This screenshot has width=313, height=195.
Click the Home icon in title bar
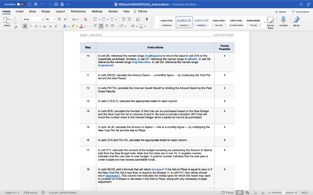point(30,4)
